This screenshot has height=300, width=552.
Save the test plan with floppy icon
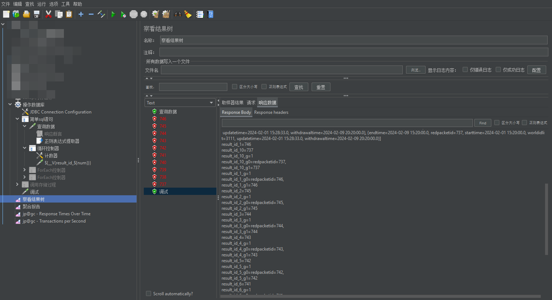tap(36, 14)
